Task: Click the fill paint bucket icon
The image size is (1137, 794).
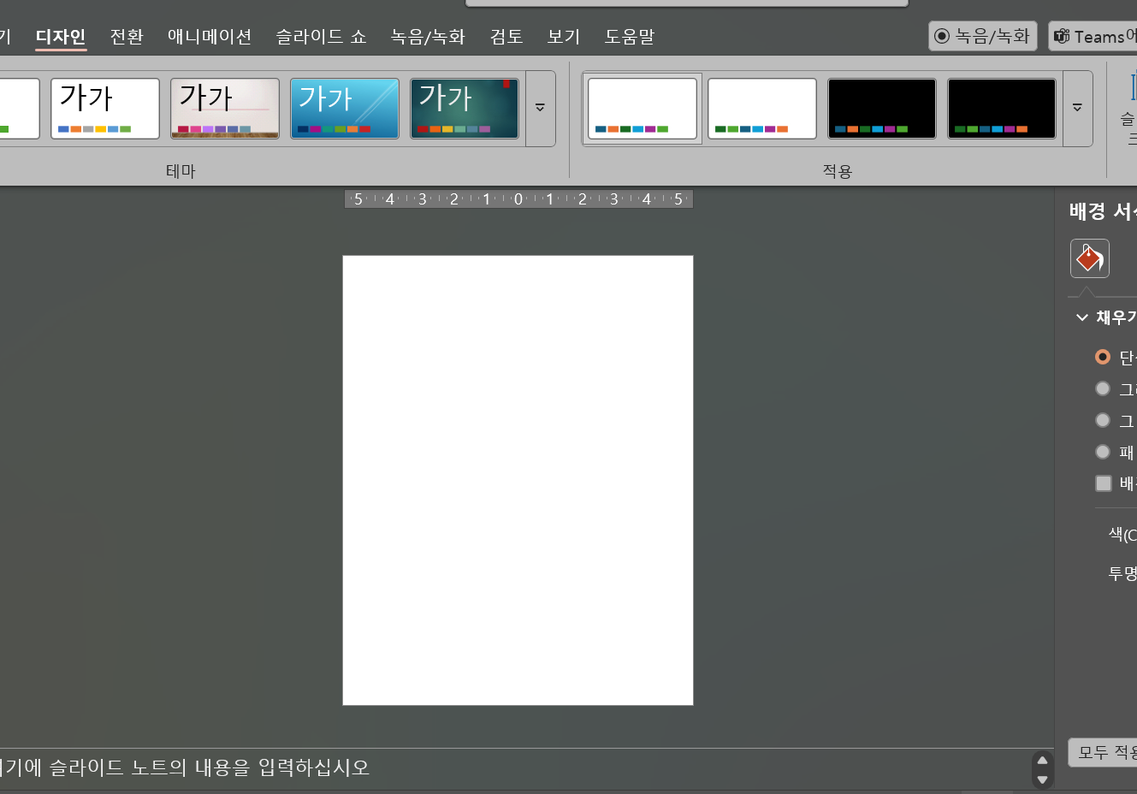Action: coord(1090,258)
